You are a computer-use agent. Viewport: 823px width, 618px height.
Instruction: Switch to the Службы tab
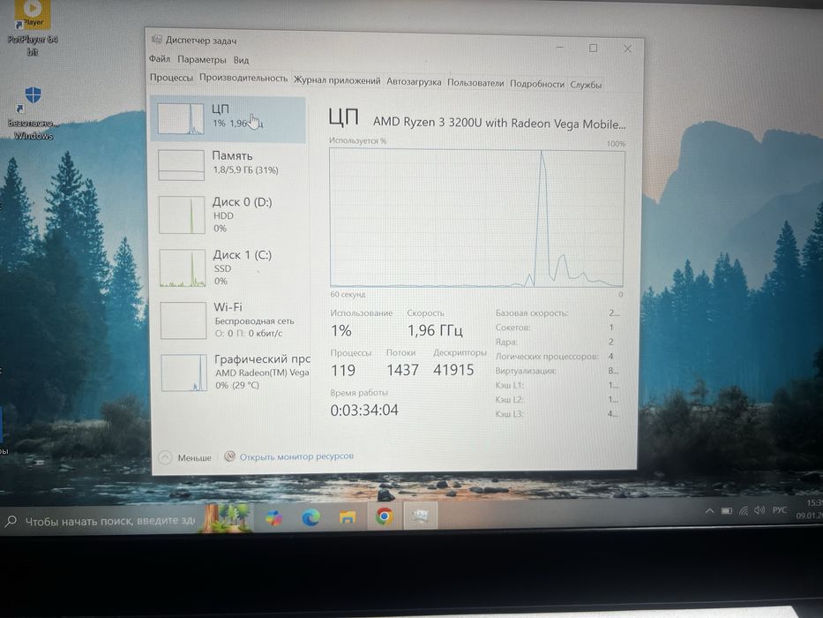click(x=586, y=84)
